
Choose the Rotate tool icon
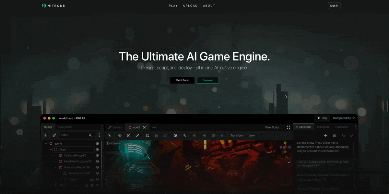pyautogui.click(x=129, y=136)
